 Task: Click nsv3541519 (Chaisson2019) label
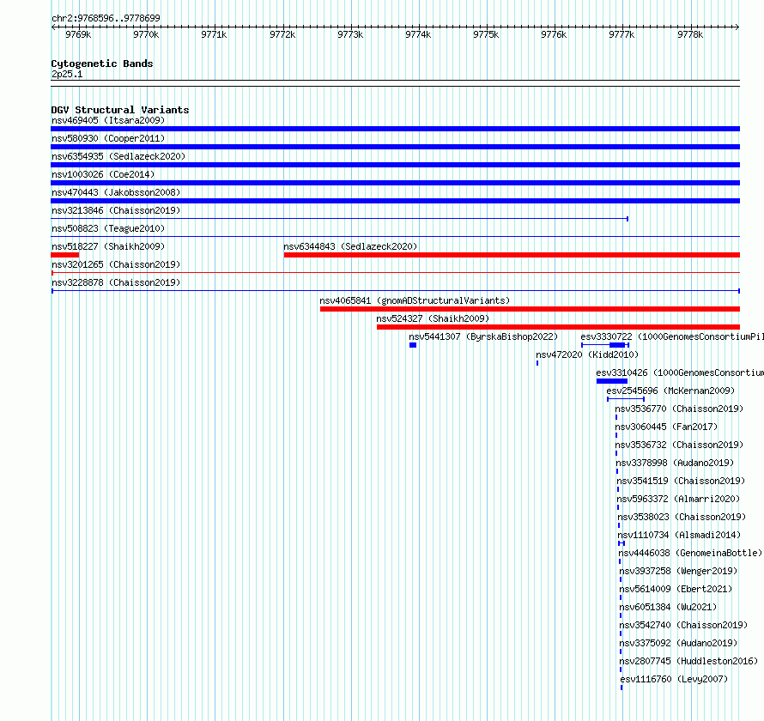(x=681, y=481)
